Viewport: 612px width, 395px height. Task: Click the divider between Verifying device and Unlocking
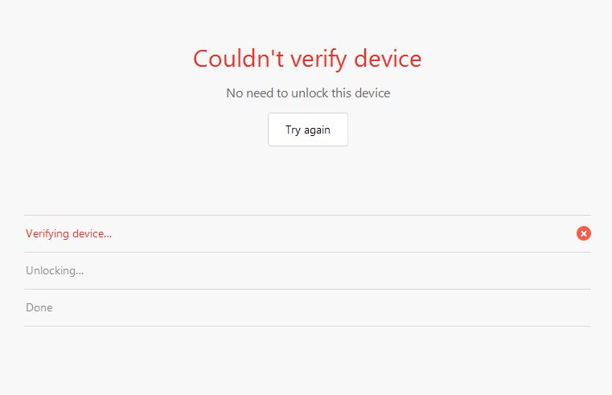307,253
